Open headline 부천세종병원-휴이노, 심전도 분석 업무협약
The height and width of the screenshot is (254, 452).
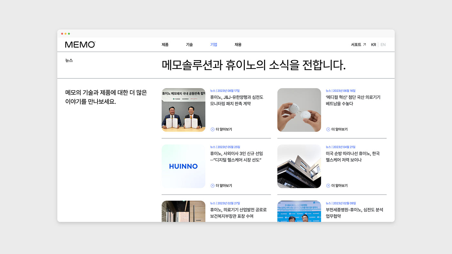[x=354, y=213]
